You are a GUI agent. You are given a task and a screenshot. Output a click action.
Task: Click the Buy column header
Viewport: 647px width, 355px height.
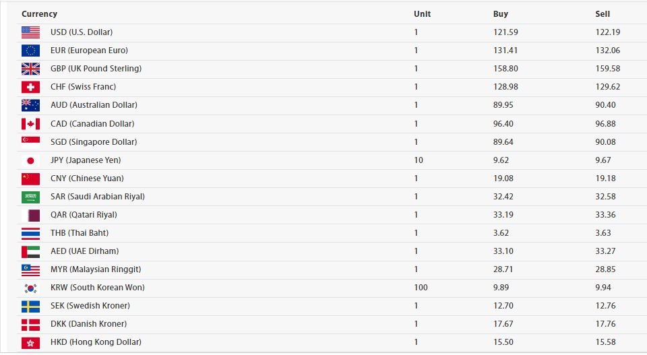[501, 14]
